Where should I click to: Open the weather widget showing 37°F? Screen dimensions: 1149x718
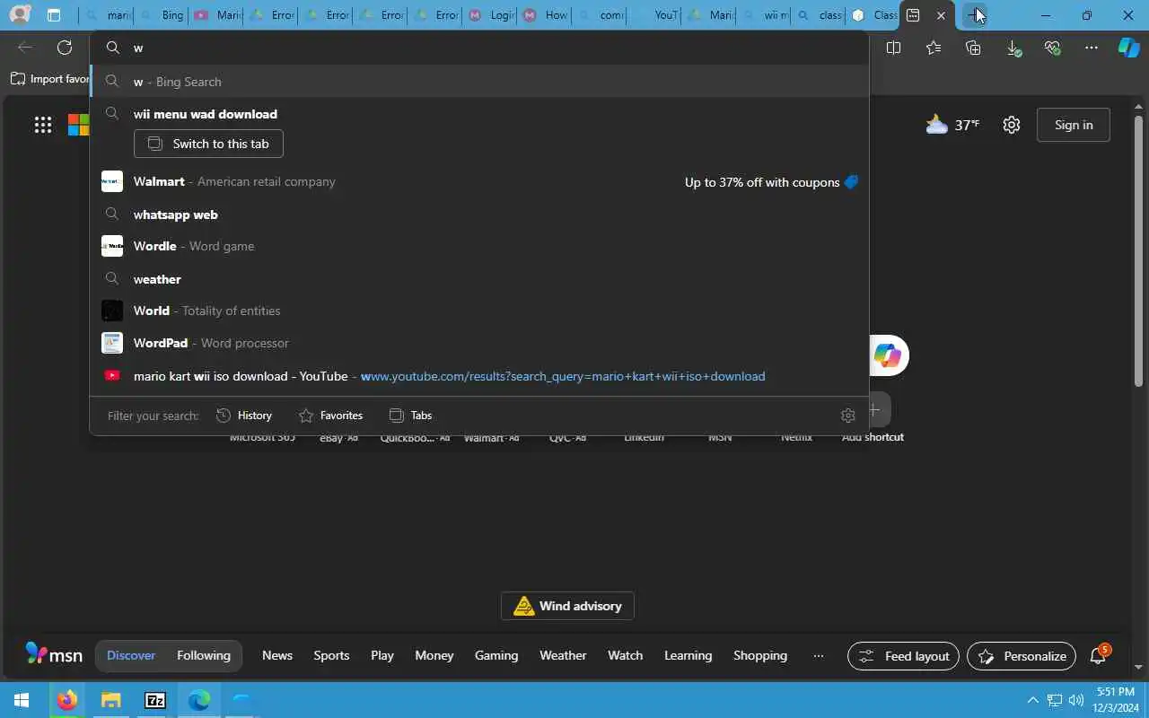(x=952, y=125)
